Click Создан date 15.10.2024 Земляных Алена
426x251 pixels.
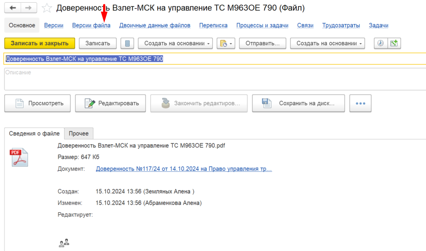point(145,191)
